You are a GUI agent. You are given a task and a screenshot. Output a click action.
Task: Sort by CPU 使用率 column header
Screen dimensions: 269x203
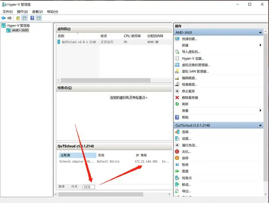132,36
